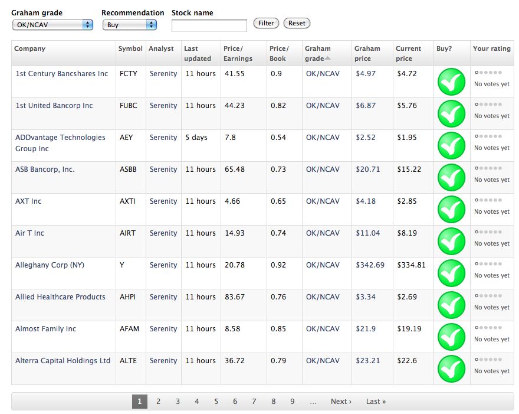This screenshot has height=414, width=519.
Task: Sort by Price/Book column header
Action: tap(279, 53)
